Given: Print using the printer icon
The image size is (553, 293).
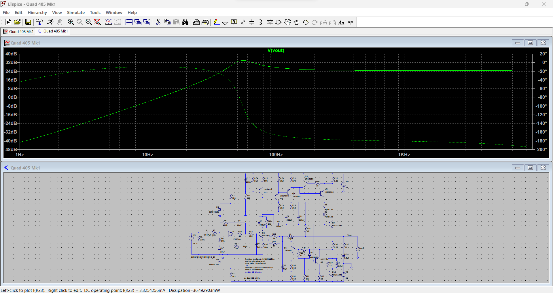Looking at the screenshot, I should click(x=196, y=22).
